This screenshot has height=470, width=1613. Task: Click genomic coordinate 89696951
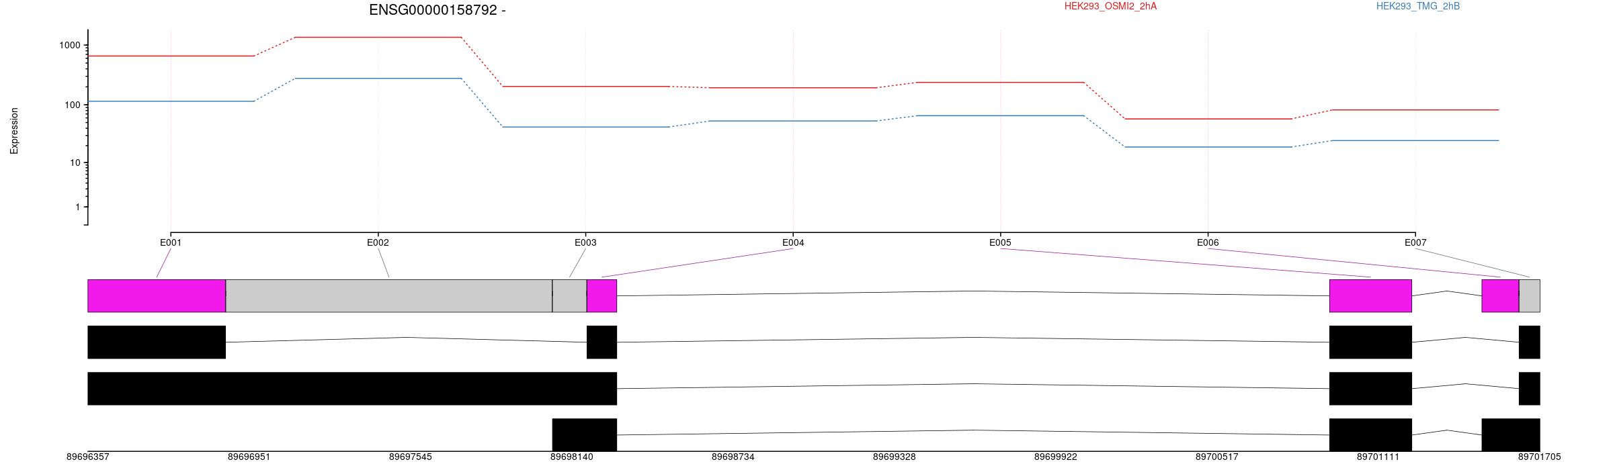click(249, 457)
